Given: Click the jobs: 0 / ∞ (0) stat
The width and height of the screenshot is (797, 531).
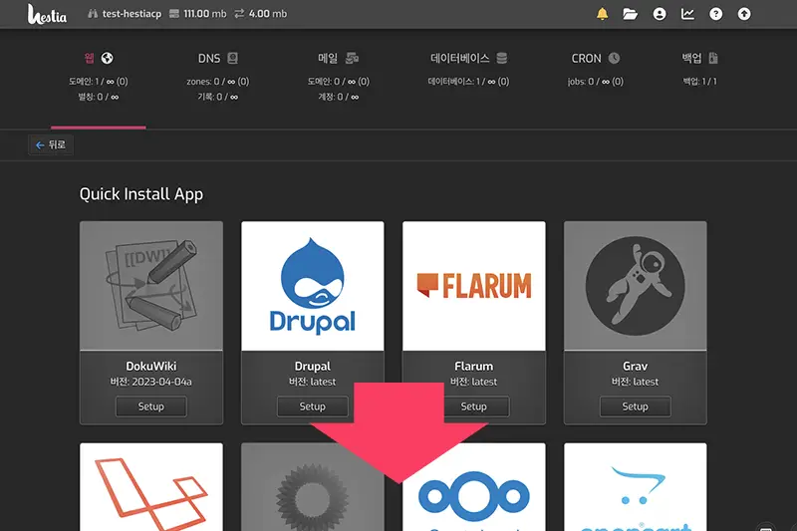Looking at the screenshot, I should click(595, 82).
